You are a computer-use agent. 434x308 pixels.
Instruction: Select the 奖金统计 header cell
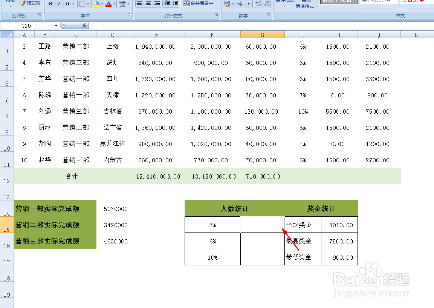321,208
